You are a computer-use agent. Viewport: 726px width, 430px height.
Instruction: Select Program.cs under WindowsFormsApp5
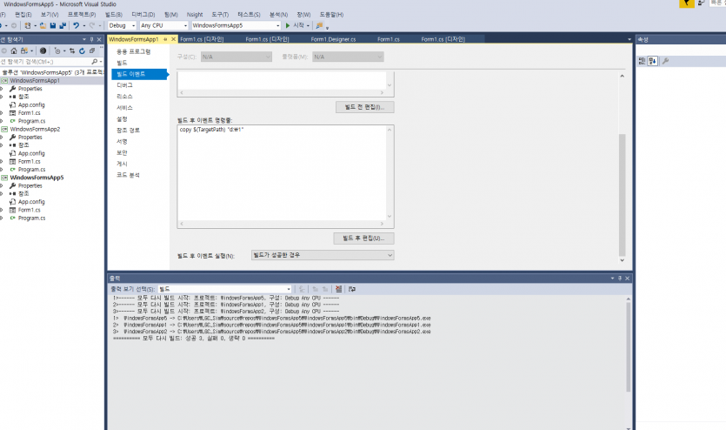click(31, 218)
